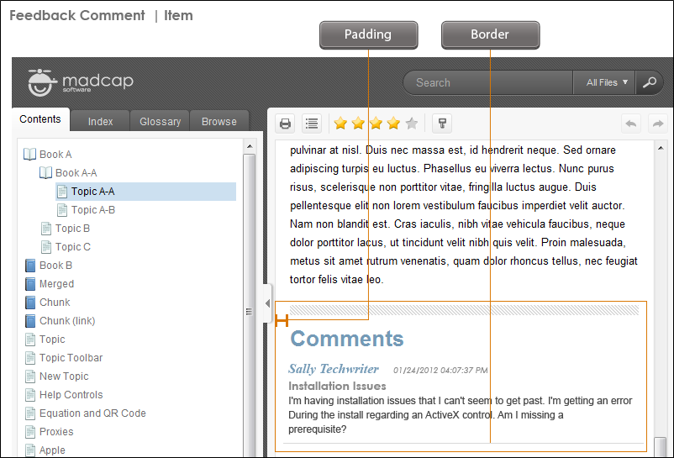The height and width of the screenshot is (458, 674).
Task: Click the Padding callout label
Action: (x=368, y=34)
